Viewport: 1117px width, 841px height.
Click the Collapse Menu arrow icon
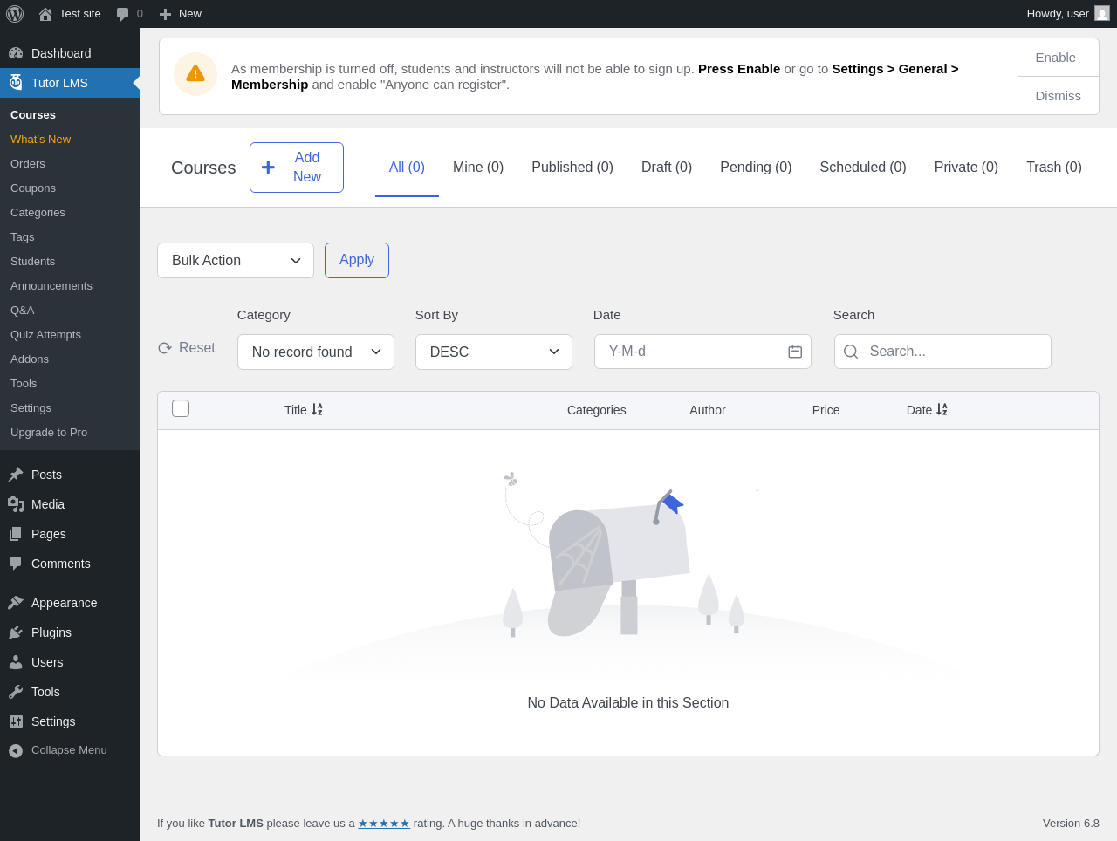(x=16, y=750)
